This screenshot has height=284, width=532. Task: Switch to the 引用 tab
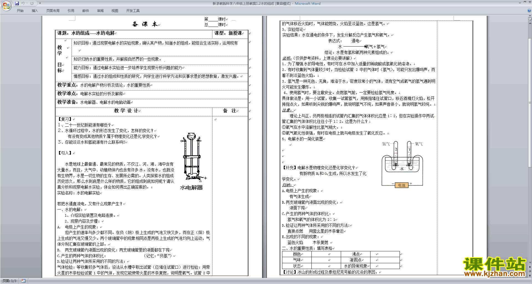[x=71, y=11]
